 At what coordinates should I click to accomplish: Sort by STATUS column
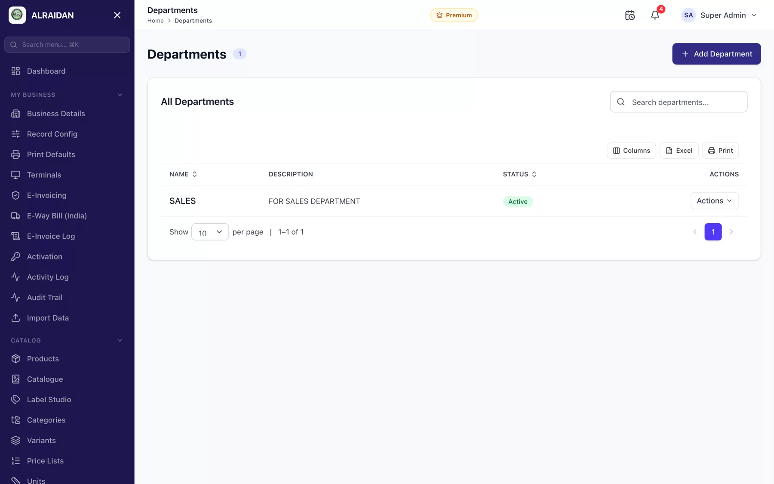point(520,174)
